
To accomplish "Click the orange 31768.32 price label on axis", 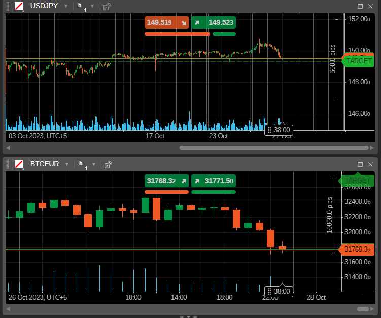I will coord(358,250).
